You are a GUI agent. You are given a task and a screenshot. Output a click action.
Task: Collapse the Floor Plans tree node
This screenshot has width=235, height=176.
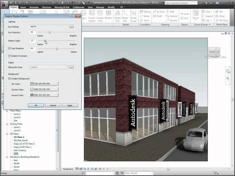(x=7, y=111)
